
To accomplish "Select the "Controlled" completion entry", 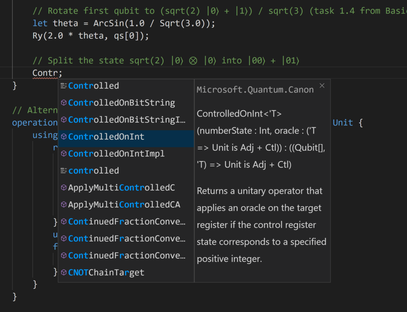I will pos(93,86).
